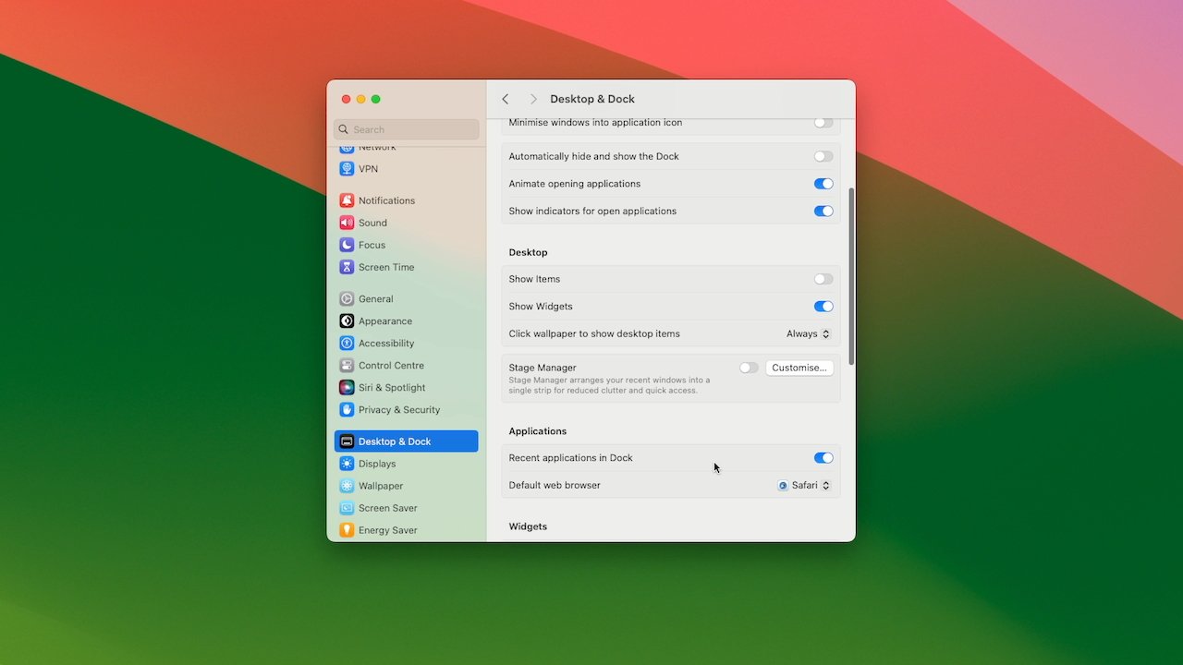Image resolution: width=1183 pixels, height=665 pixels.
Task: Click the Accessibility icon in sidebar
Action: pyautogui.click(x=347, y=343)
